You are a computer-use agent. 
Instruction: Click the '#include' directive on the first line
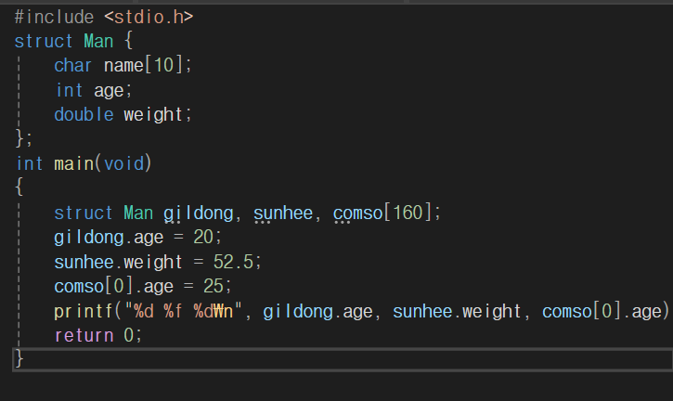[x=54, y=18]
